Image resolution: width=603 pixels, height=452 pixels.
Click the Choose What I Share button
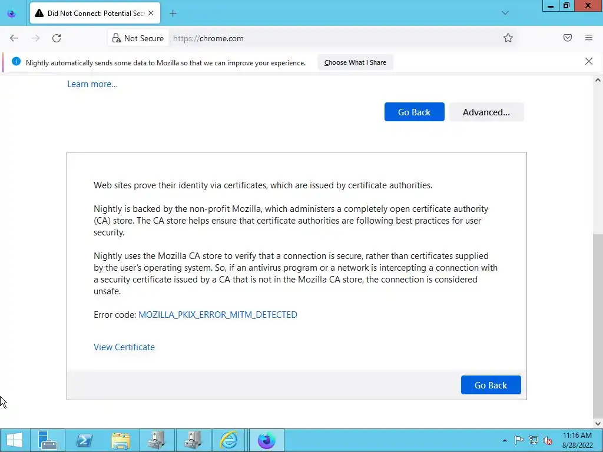click(355, 62)
